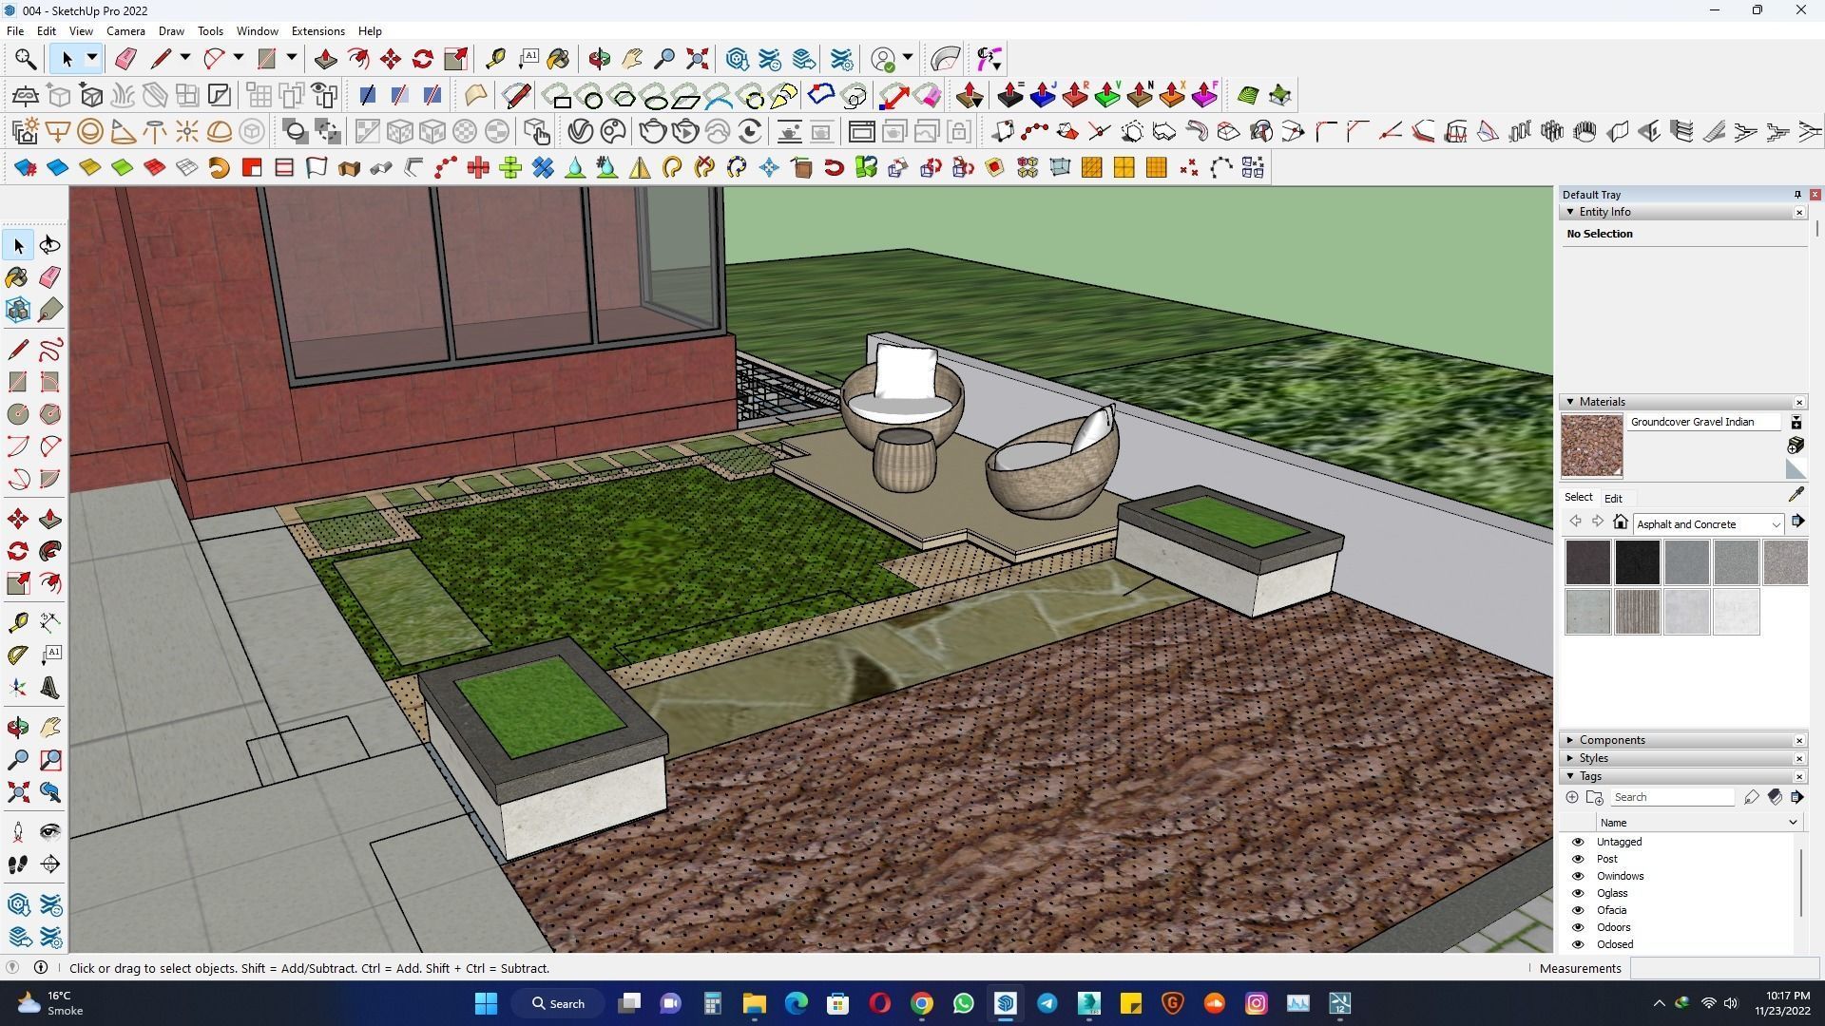Open the Asphalt and Concrete collection dropdown
1825x1026 pixels.
coord(1777,523)
